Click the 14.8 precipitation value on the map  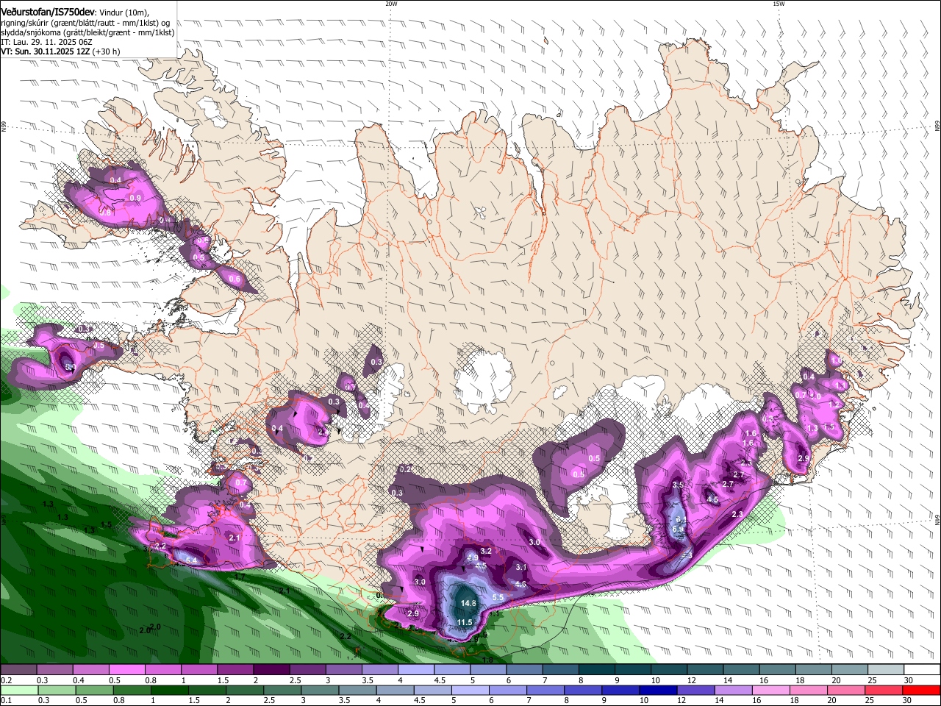[x=468, y=604]
